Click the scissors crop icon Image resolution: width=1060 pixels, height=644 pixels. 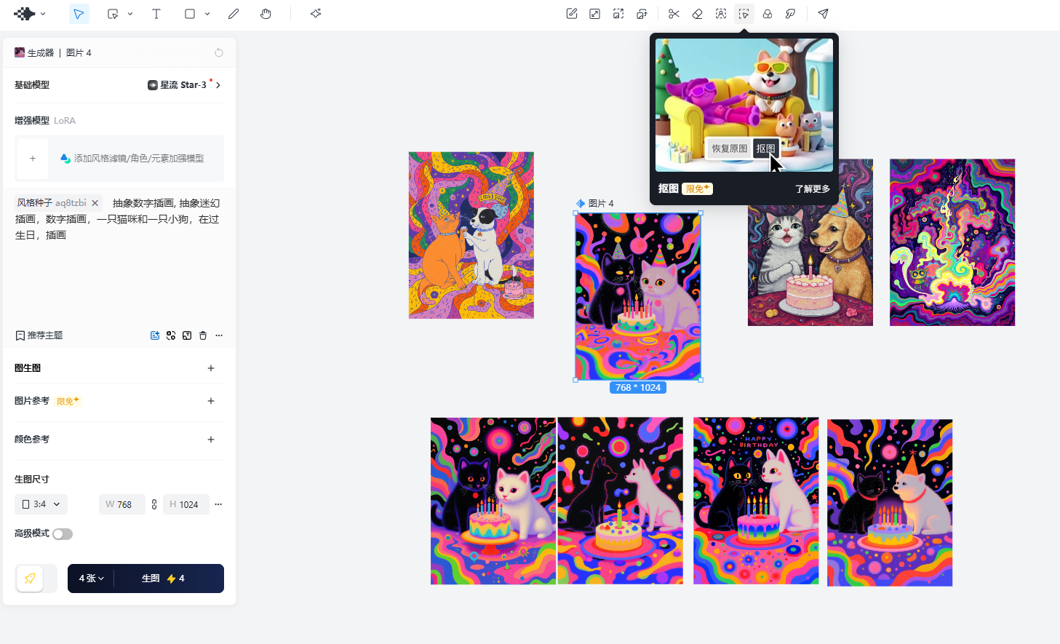tap(674, 14)
